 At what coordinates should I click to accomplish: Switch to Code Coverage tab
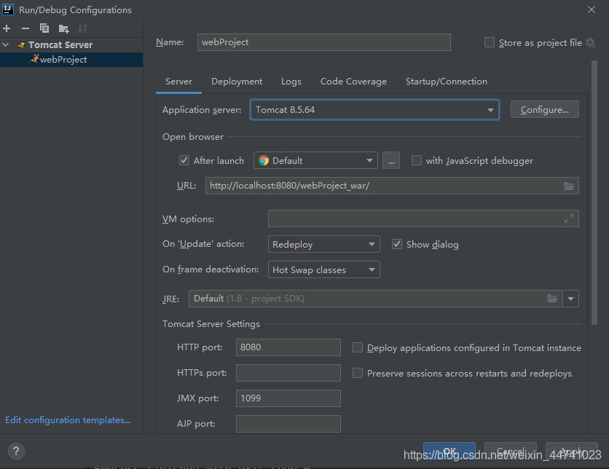(353, 82)
